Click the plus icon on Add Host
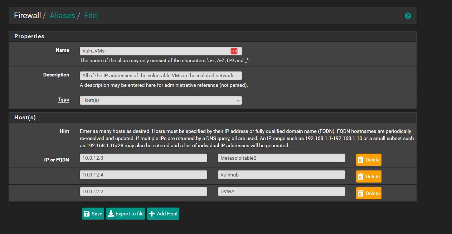Screen dimensions: 452x234 point(153,213)
